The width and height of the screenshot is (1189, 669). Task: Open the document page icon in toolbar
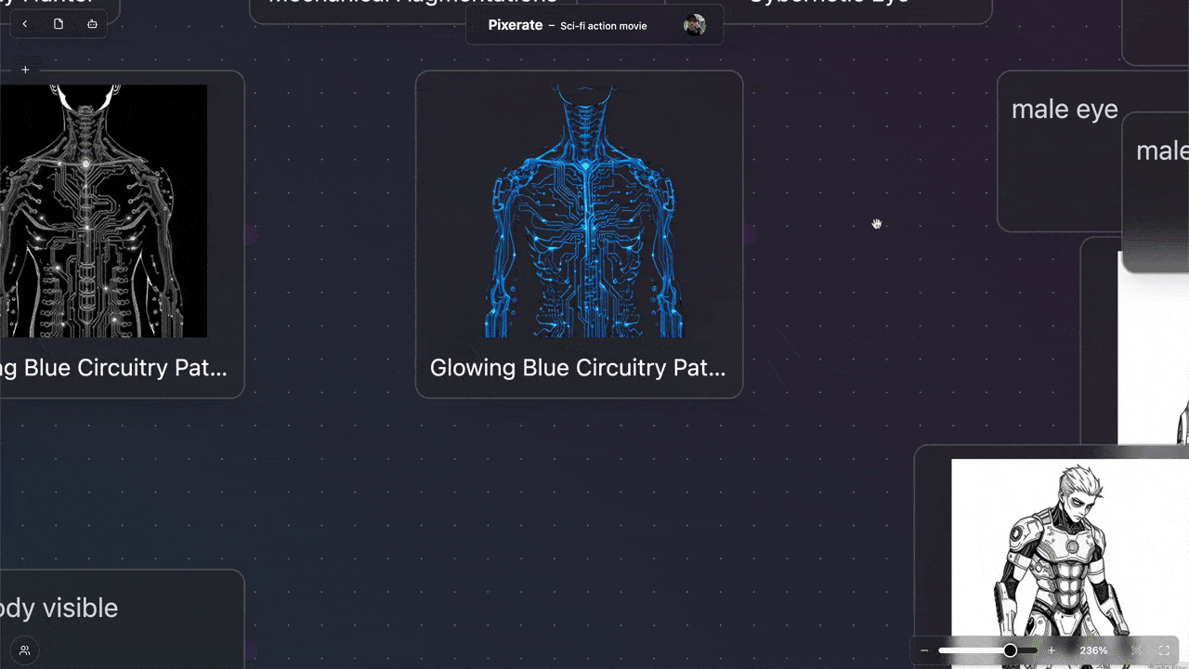coord(59,24)
